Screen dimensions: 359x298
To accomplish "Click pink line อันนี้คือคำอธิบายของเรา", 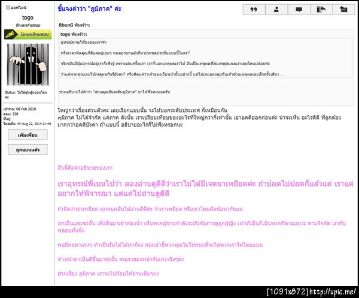I will [85, 168].
